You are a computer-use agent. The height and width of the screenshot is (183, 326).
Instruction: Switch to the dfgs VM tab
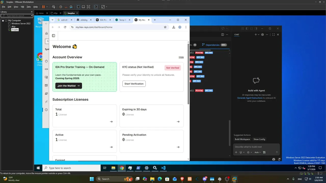(x=56, y=13)
